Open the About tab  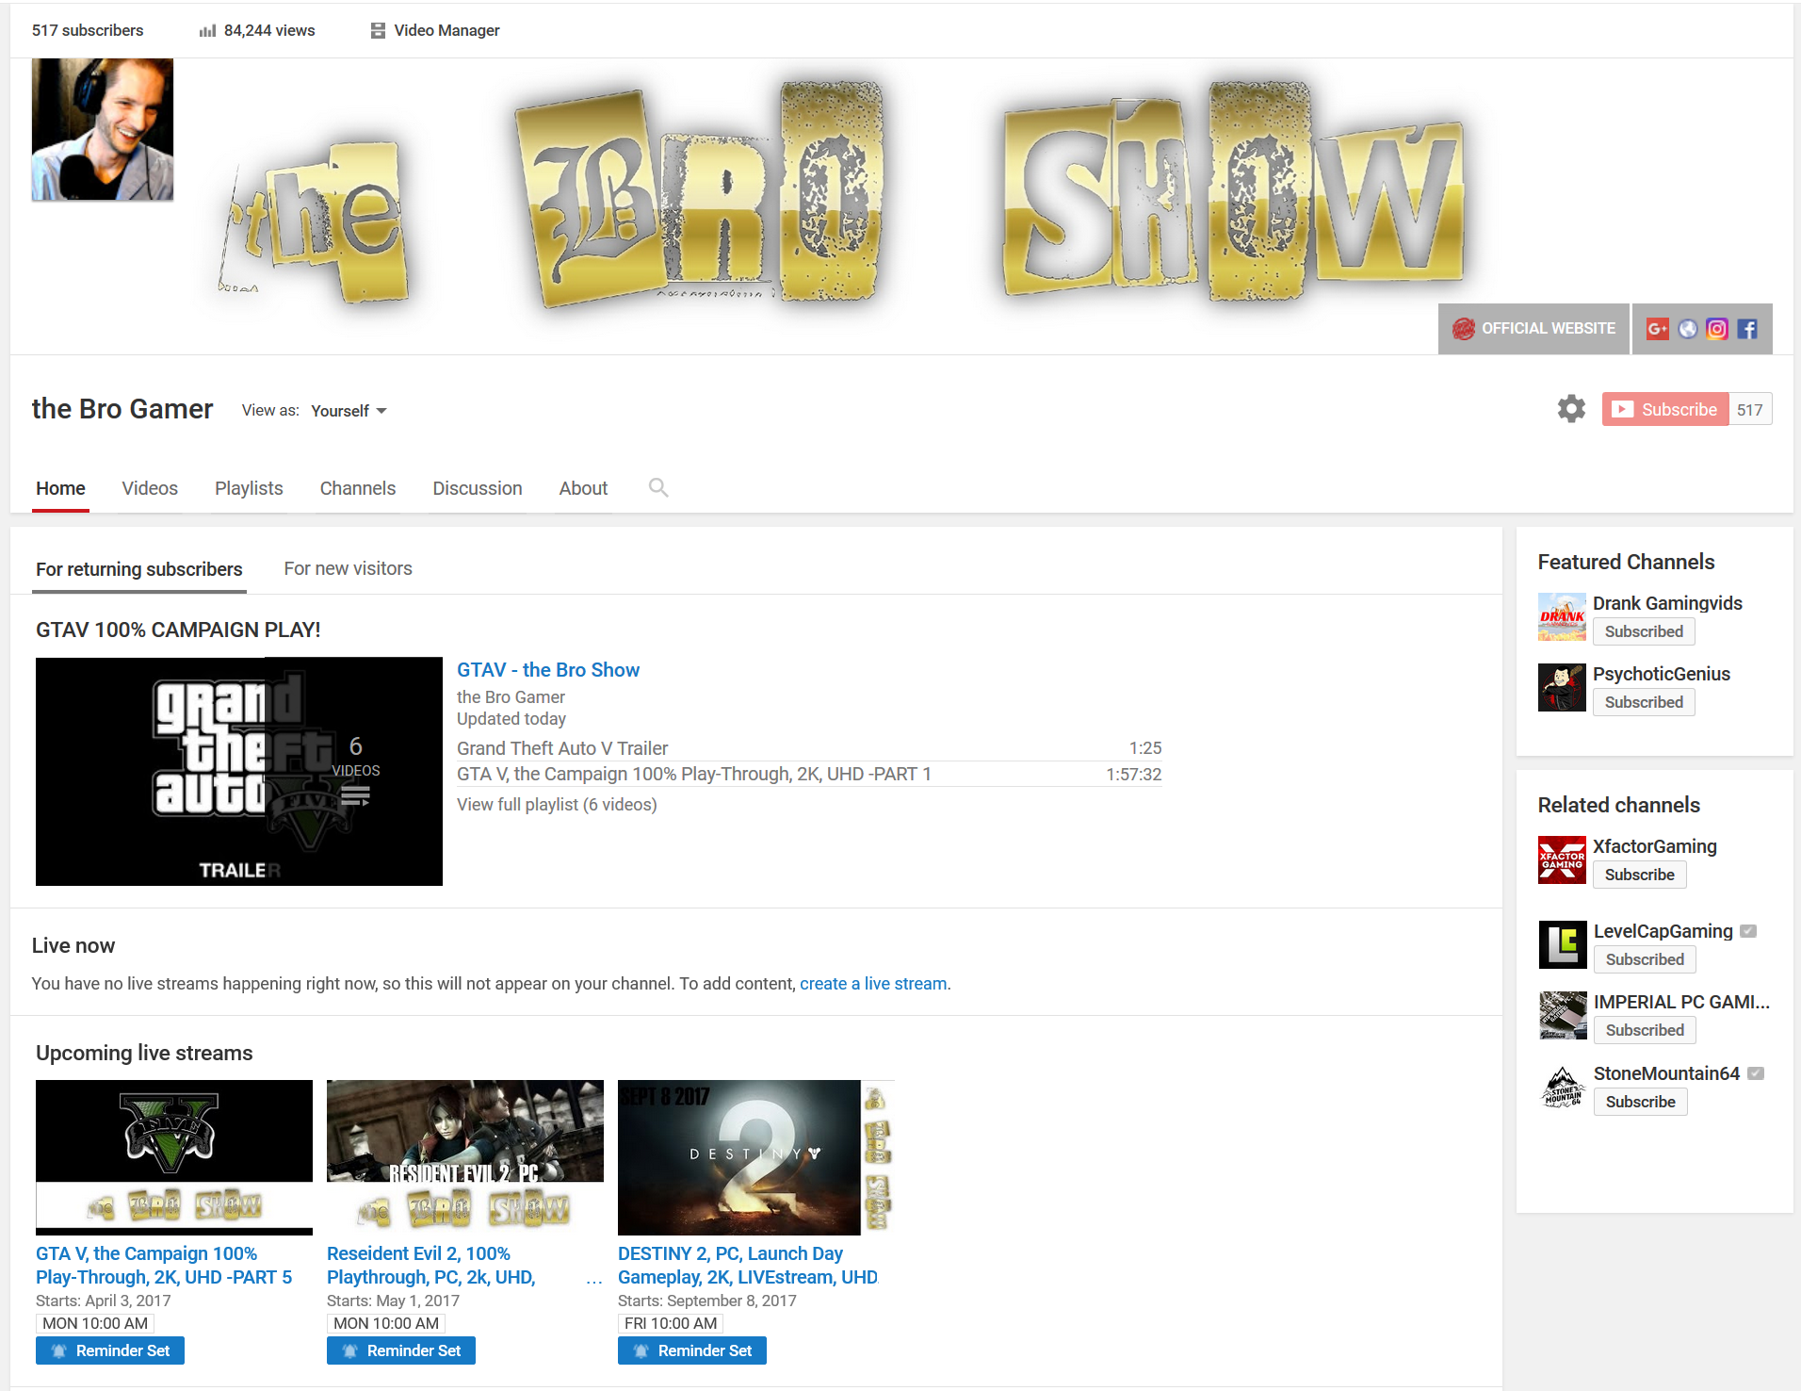tap(583, 488)
